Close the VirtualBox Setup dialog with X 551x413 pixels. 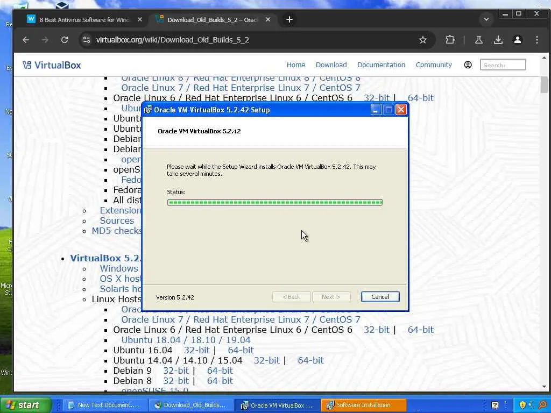pyautogui.click(x=401, y=110)
